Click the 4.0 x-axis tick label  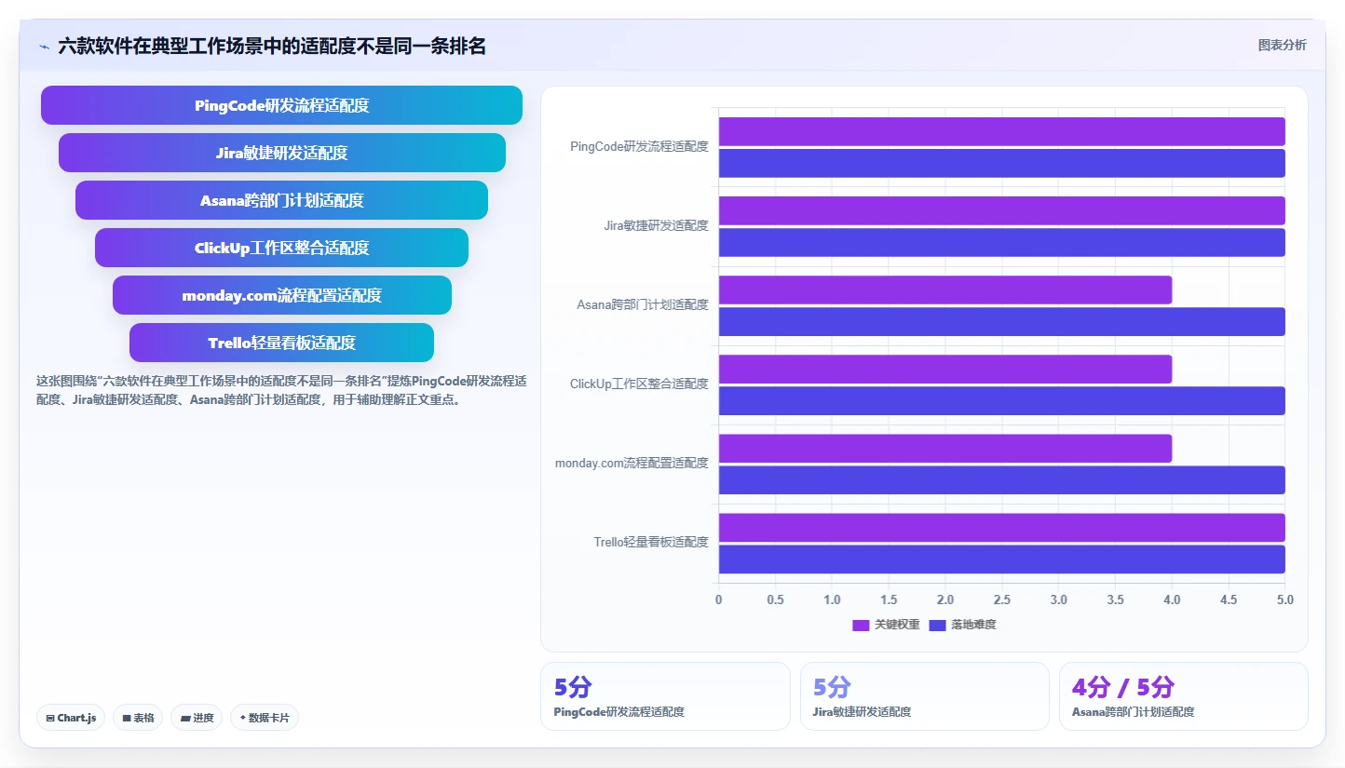(x=1172, y=600)
